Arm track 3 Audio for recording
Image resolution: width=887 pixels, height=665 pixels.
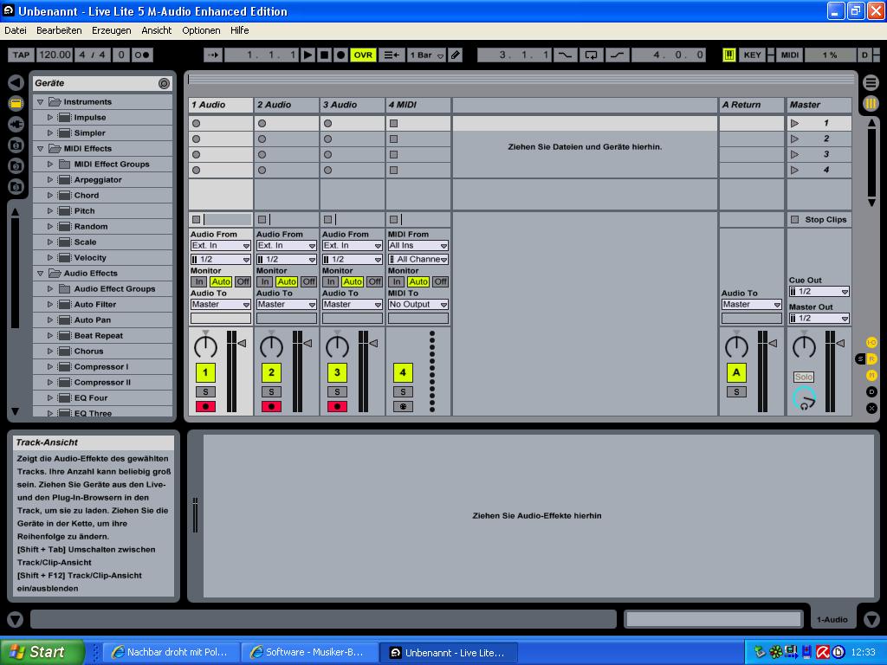pos(337,407)
